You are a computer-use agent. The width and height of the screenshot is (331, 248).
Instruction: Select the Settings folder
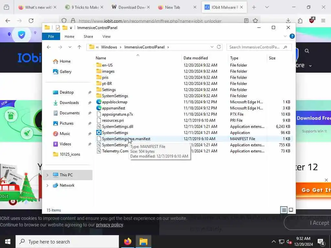pos(109,90)
